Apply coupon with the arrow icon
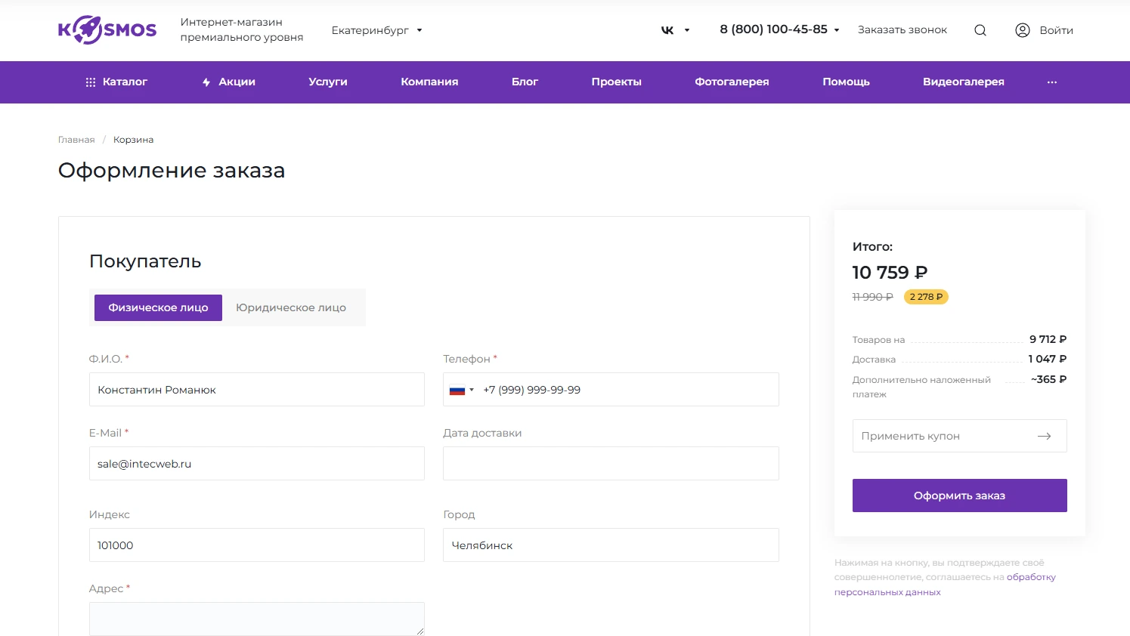 point(1044,436)
